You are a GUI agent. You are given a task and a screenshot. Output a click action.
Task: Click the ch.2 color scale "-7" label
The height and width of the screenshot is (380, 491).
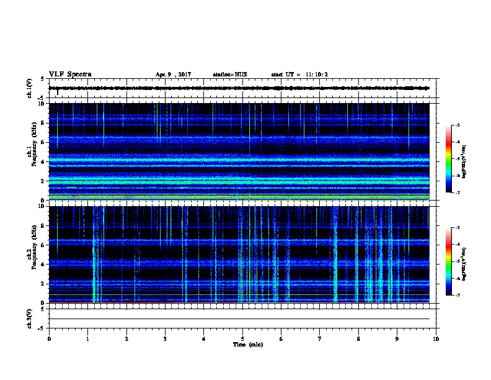pos(457,295)
